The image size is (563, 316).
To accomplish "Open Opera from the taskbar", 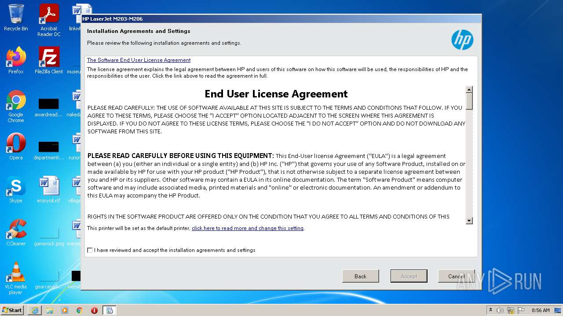I will [94, 310].
